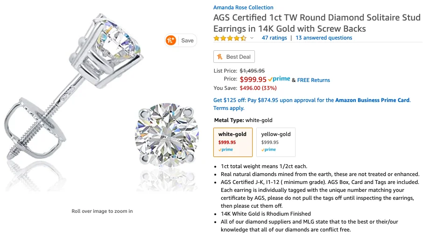437x238 pixels.
Task: View the 47 ratings link
Action: (274, 38)
